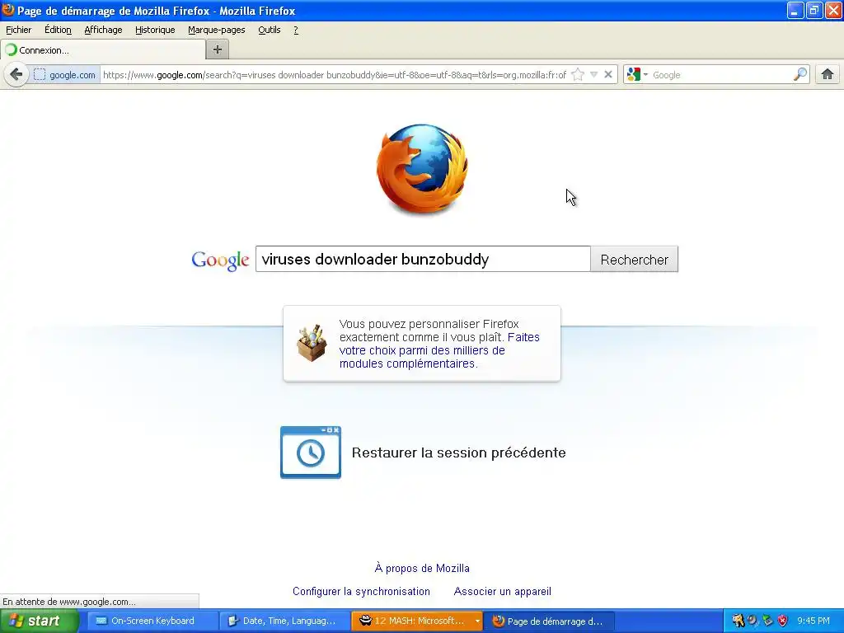Image resolution: width=844 pixels, height=633 pixels.
Task: Open Configurer la synchronisation link
Action: (361, 591)
